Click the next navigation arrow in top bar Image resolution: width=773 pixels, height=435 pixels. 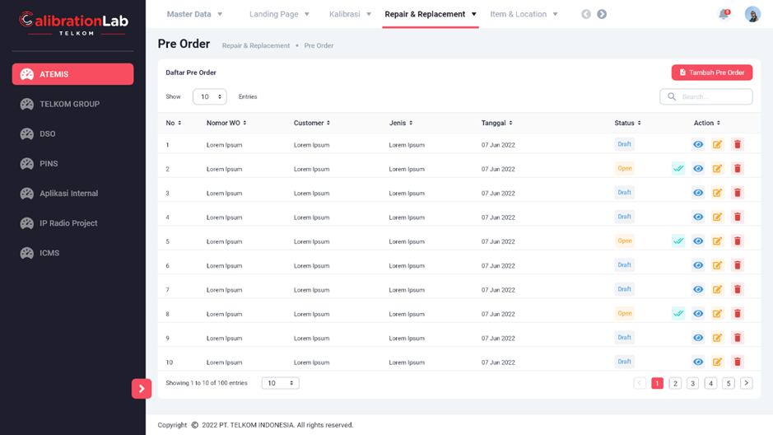(x=602, y=14)
